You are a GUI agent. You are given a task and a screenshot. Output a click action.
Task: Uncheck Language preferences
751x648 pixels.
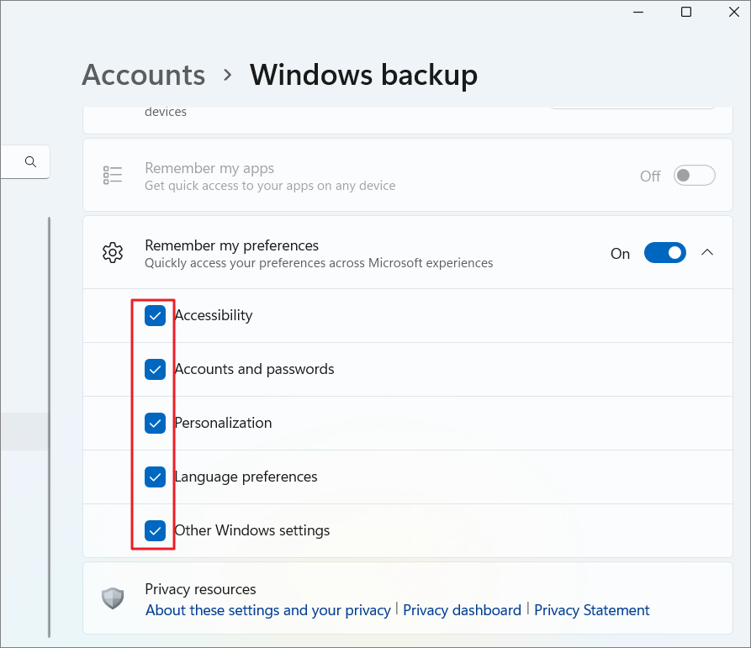coord(155,477)
